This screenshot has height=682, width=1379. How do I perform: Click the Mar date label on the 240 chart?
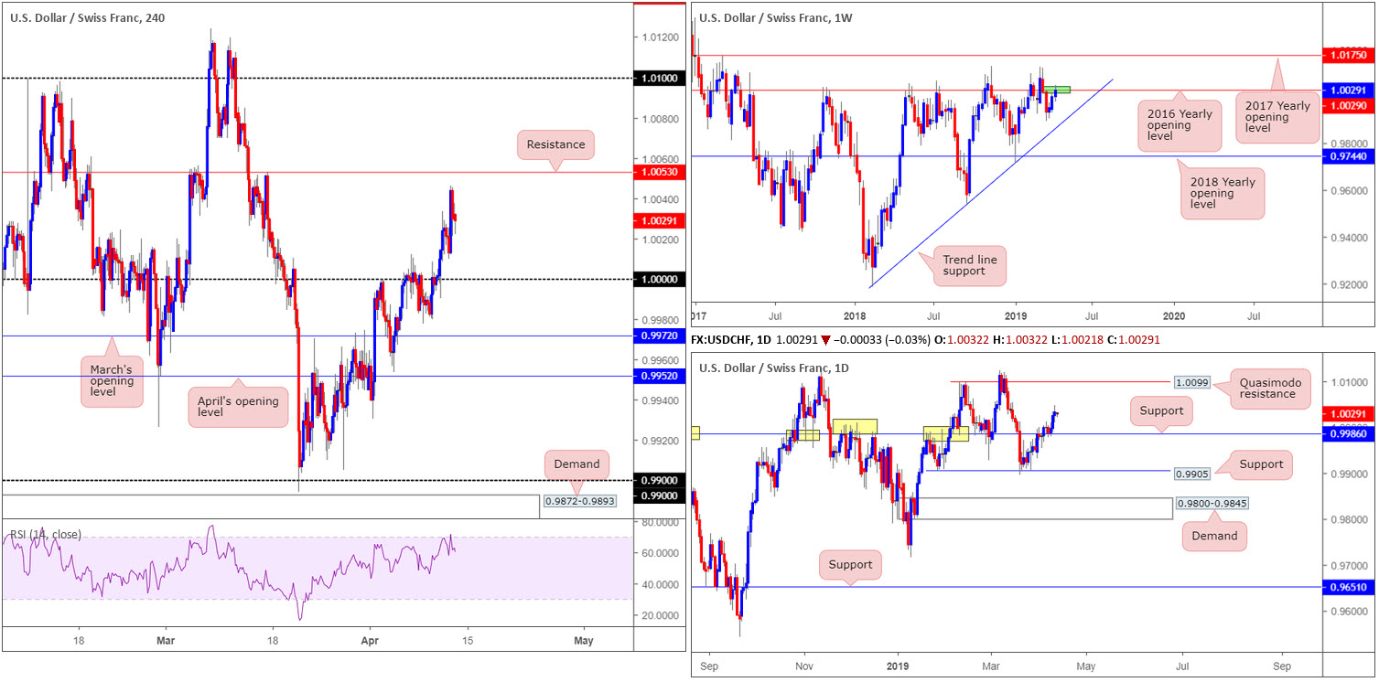166,641
